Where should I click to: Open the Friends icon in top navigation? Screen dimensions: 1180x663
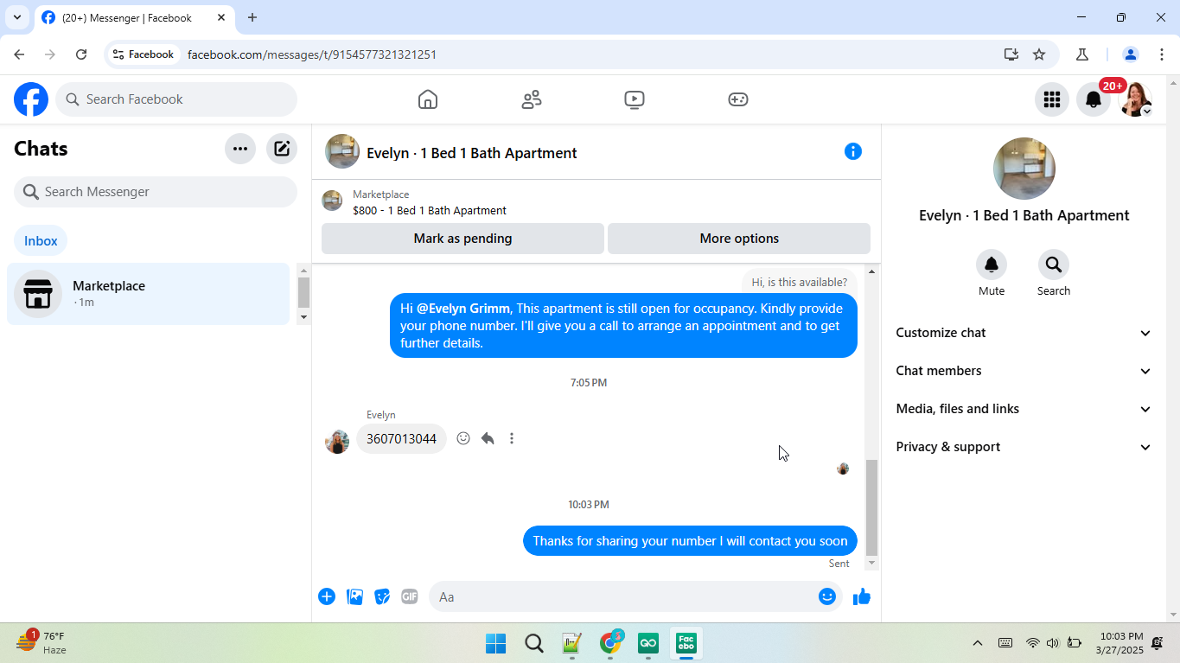point(532,99)
